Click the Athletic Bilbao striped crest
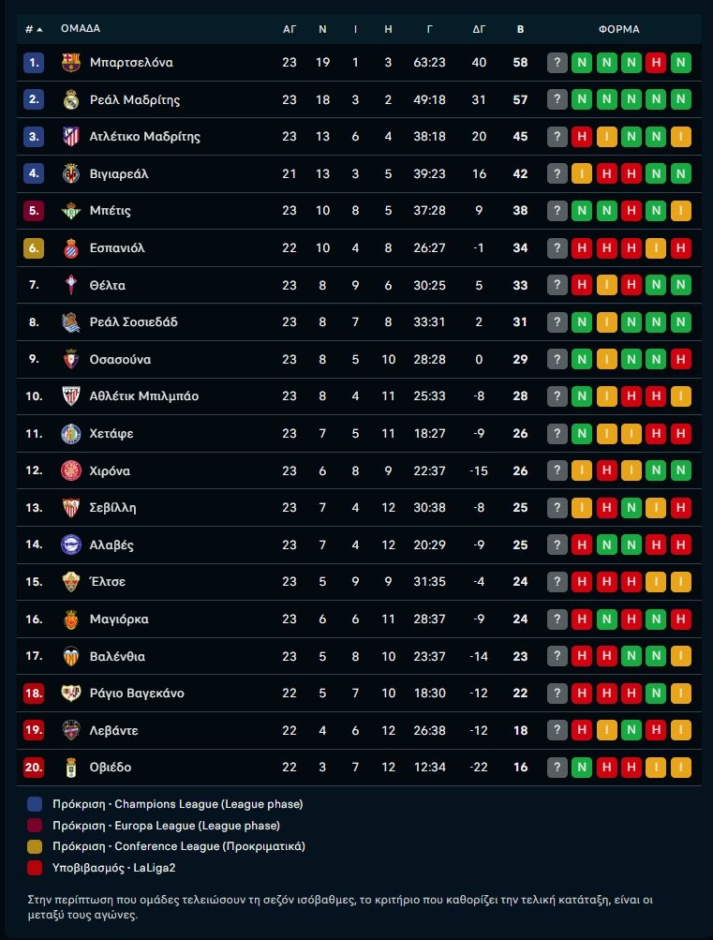 [70, 396]
